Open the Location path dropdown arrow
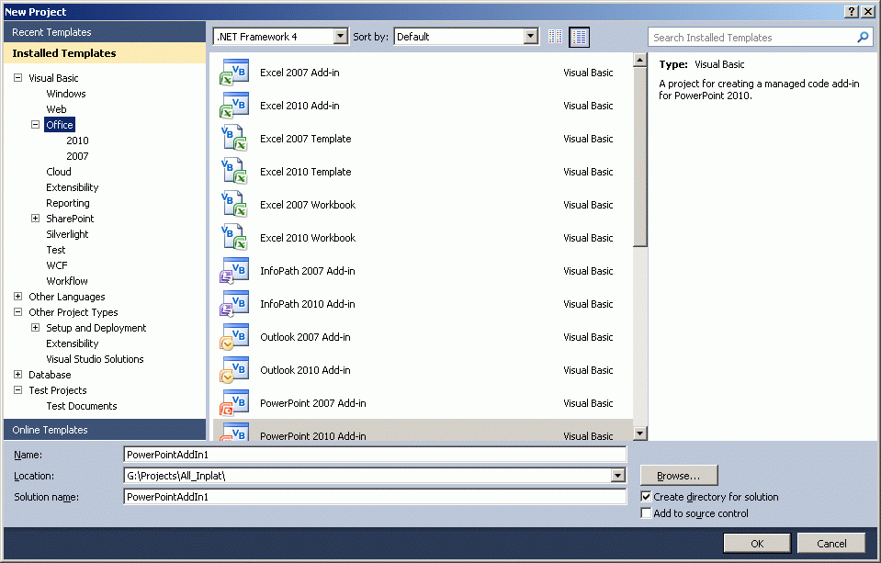 coord(617,476)
